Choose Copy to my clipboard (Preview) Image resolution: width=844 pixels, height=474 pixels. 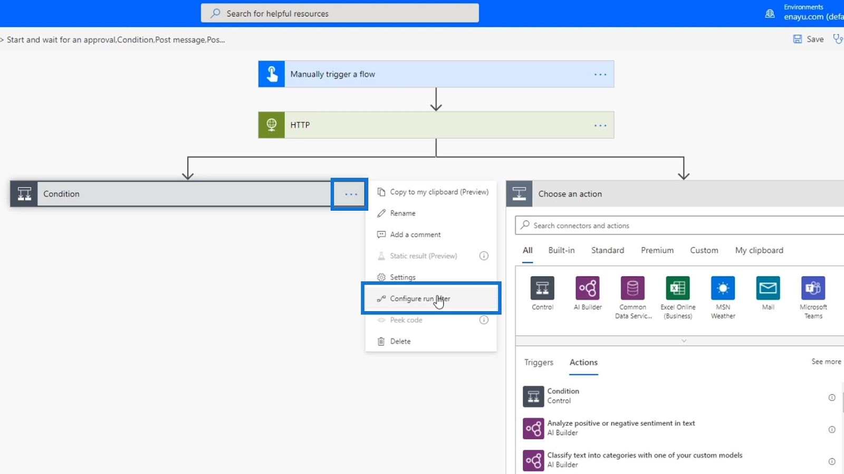[x=431, y=192]
